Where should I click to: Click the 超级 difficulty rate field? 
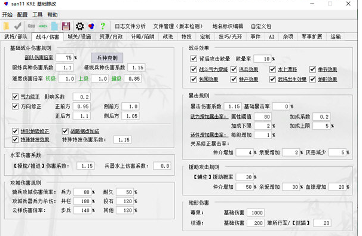pos(133,79)
